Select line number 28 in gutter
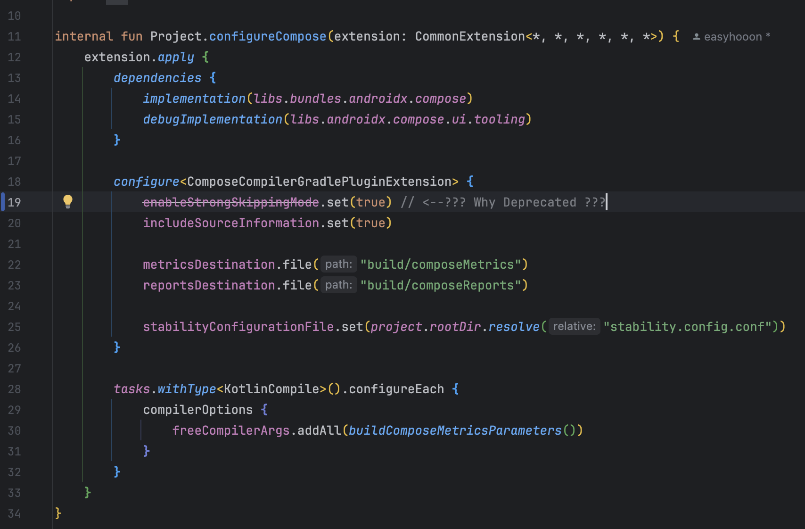This screenshot has width=805, height=529. click(x=14, y=389)
